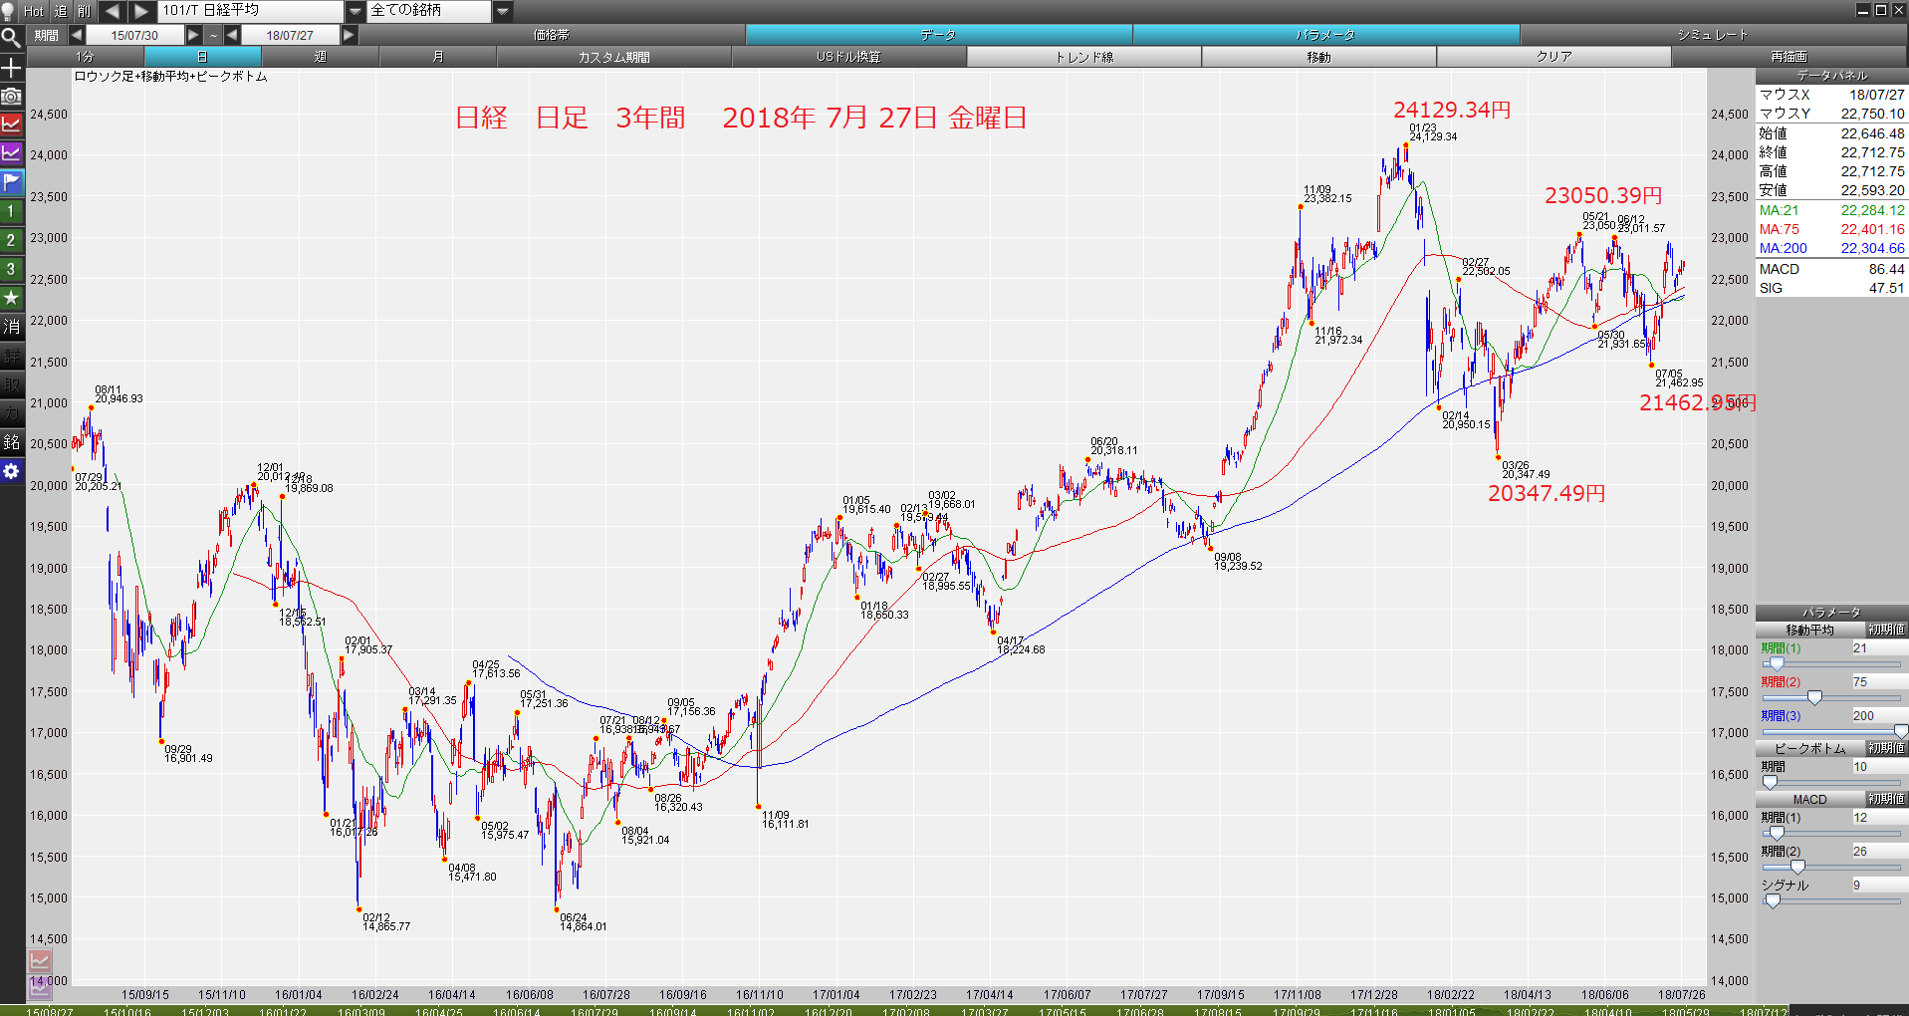Image resolution: width=1909 pixels, height=1016 pixels.
Task: Click the start date field 15/07/30
Action: tap(134, 35)
